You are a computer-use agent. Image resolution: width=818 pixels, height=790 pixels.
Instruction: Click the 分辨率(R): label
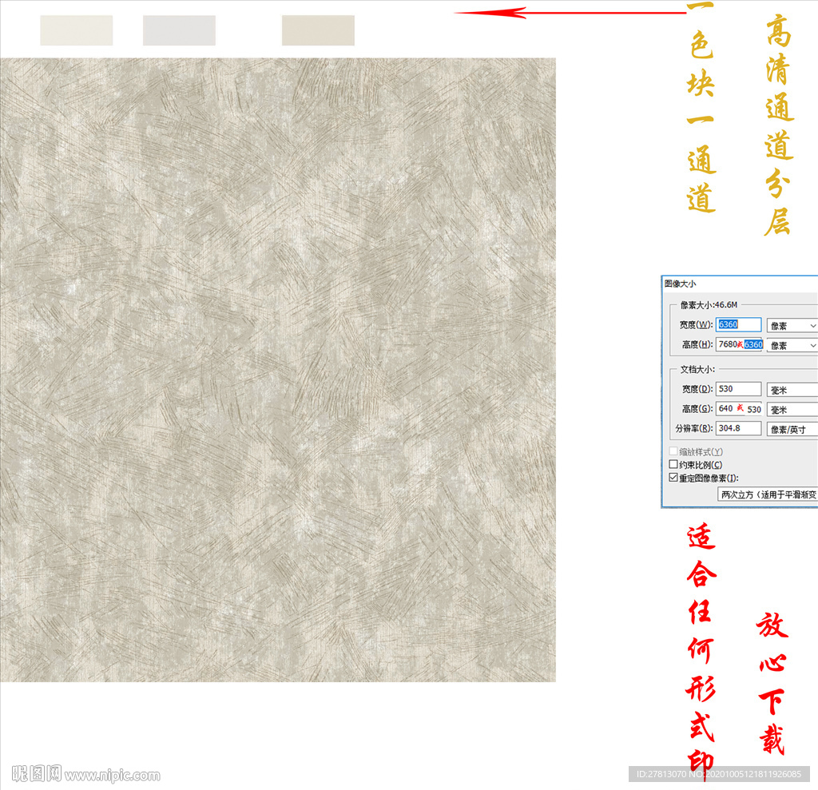(694, 428)
